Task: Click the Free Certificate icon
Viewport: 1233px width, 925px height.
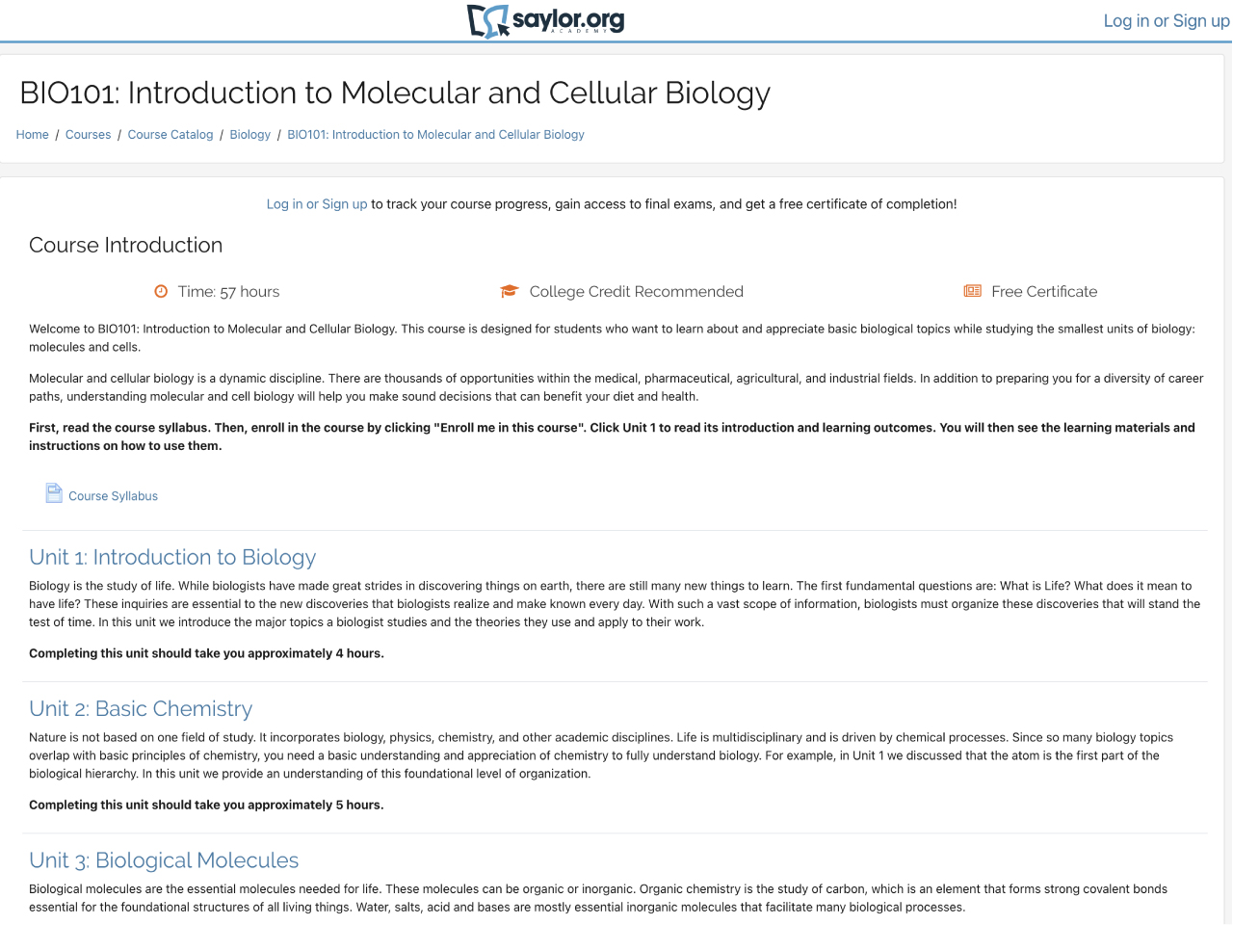Action: (x=973, y=291)
